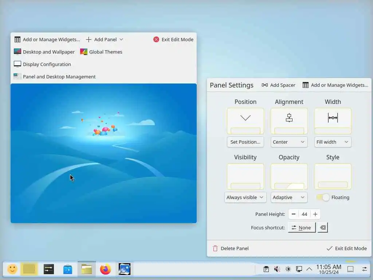Open the brightness tray icon
This screenshot has width=373, height=280.
(x=288, y=269)
